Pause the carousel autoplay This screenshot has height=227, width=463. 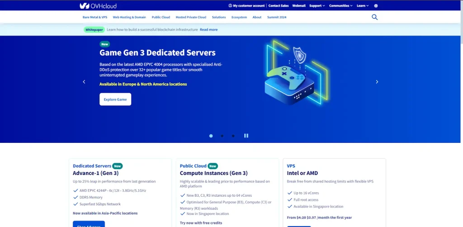246,136
